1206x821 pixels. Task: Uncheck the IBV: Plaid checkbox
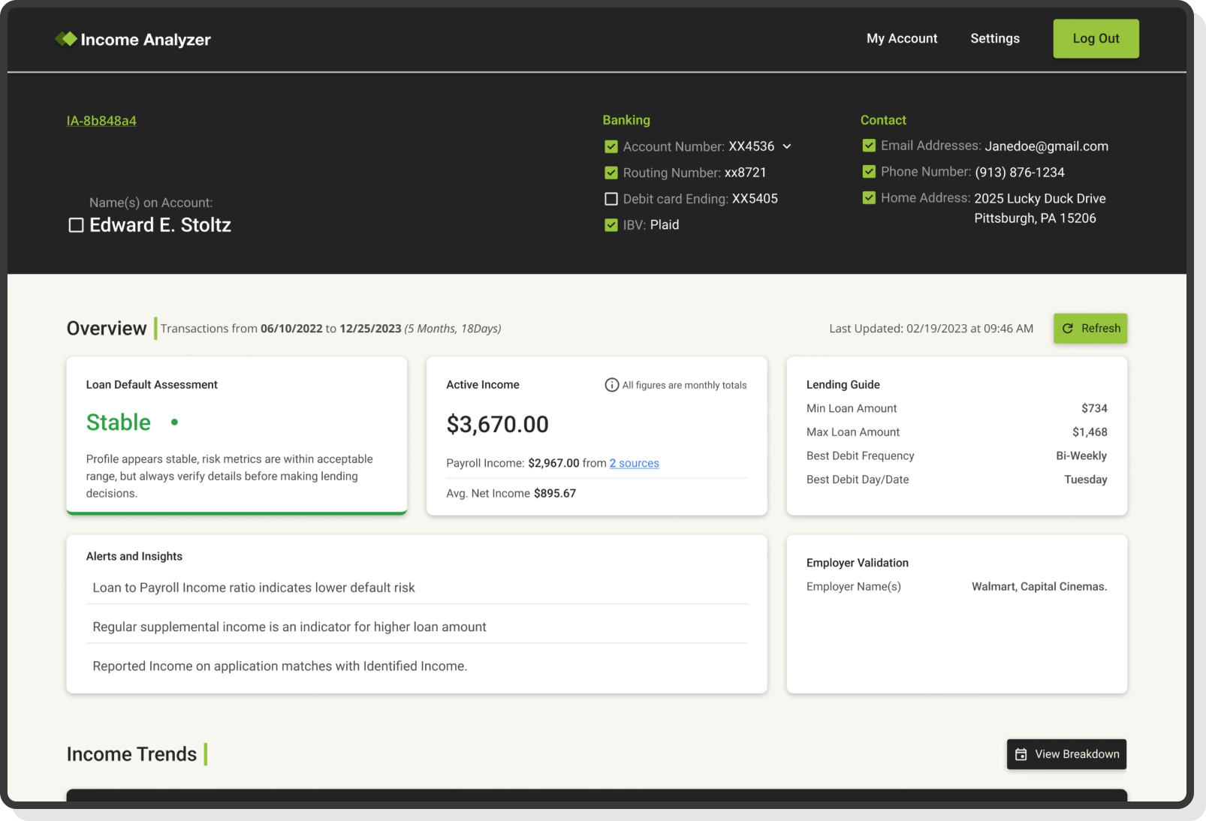coord(611,224)
